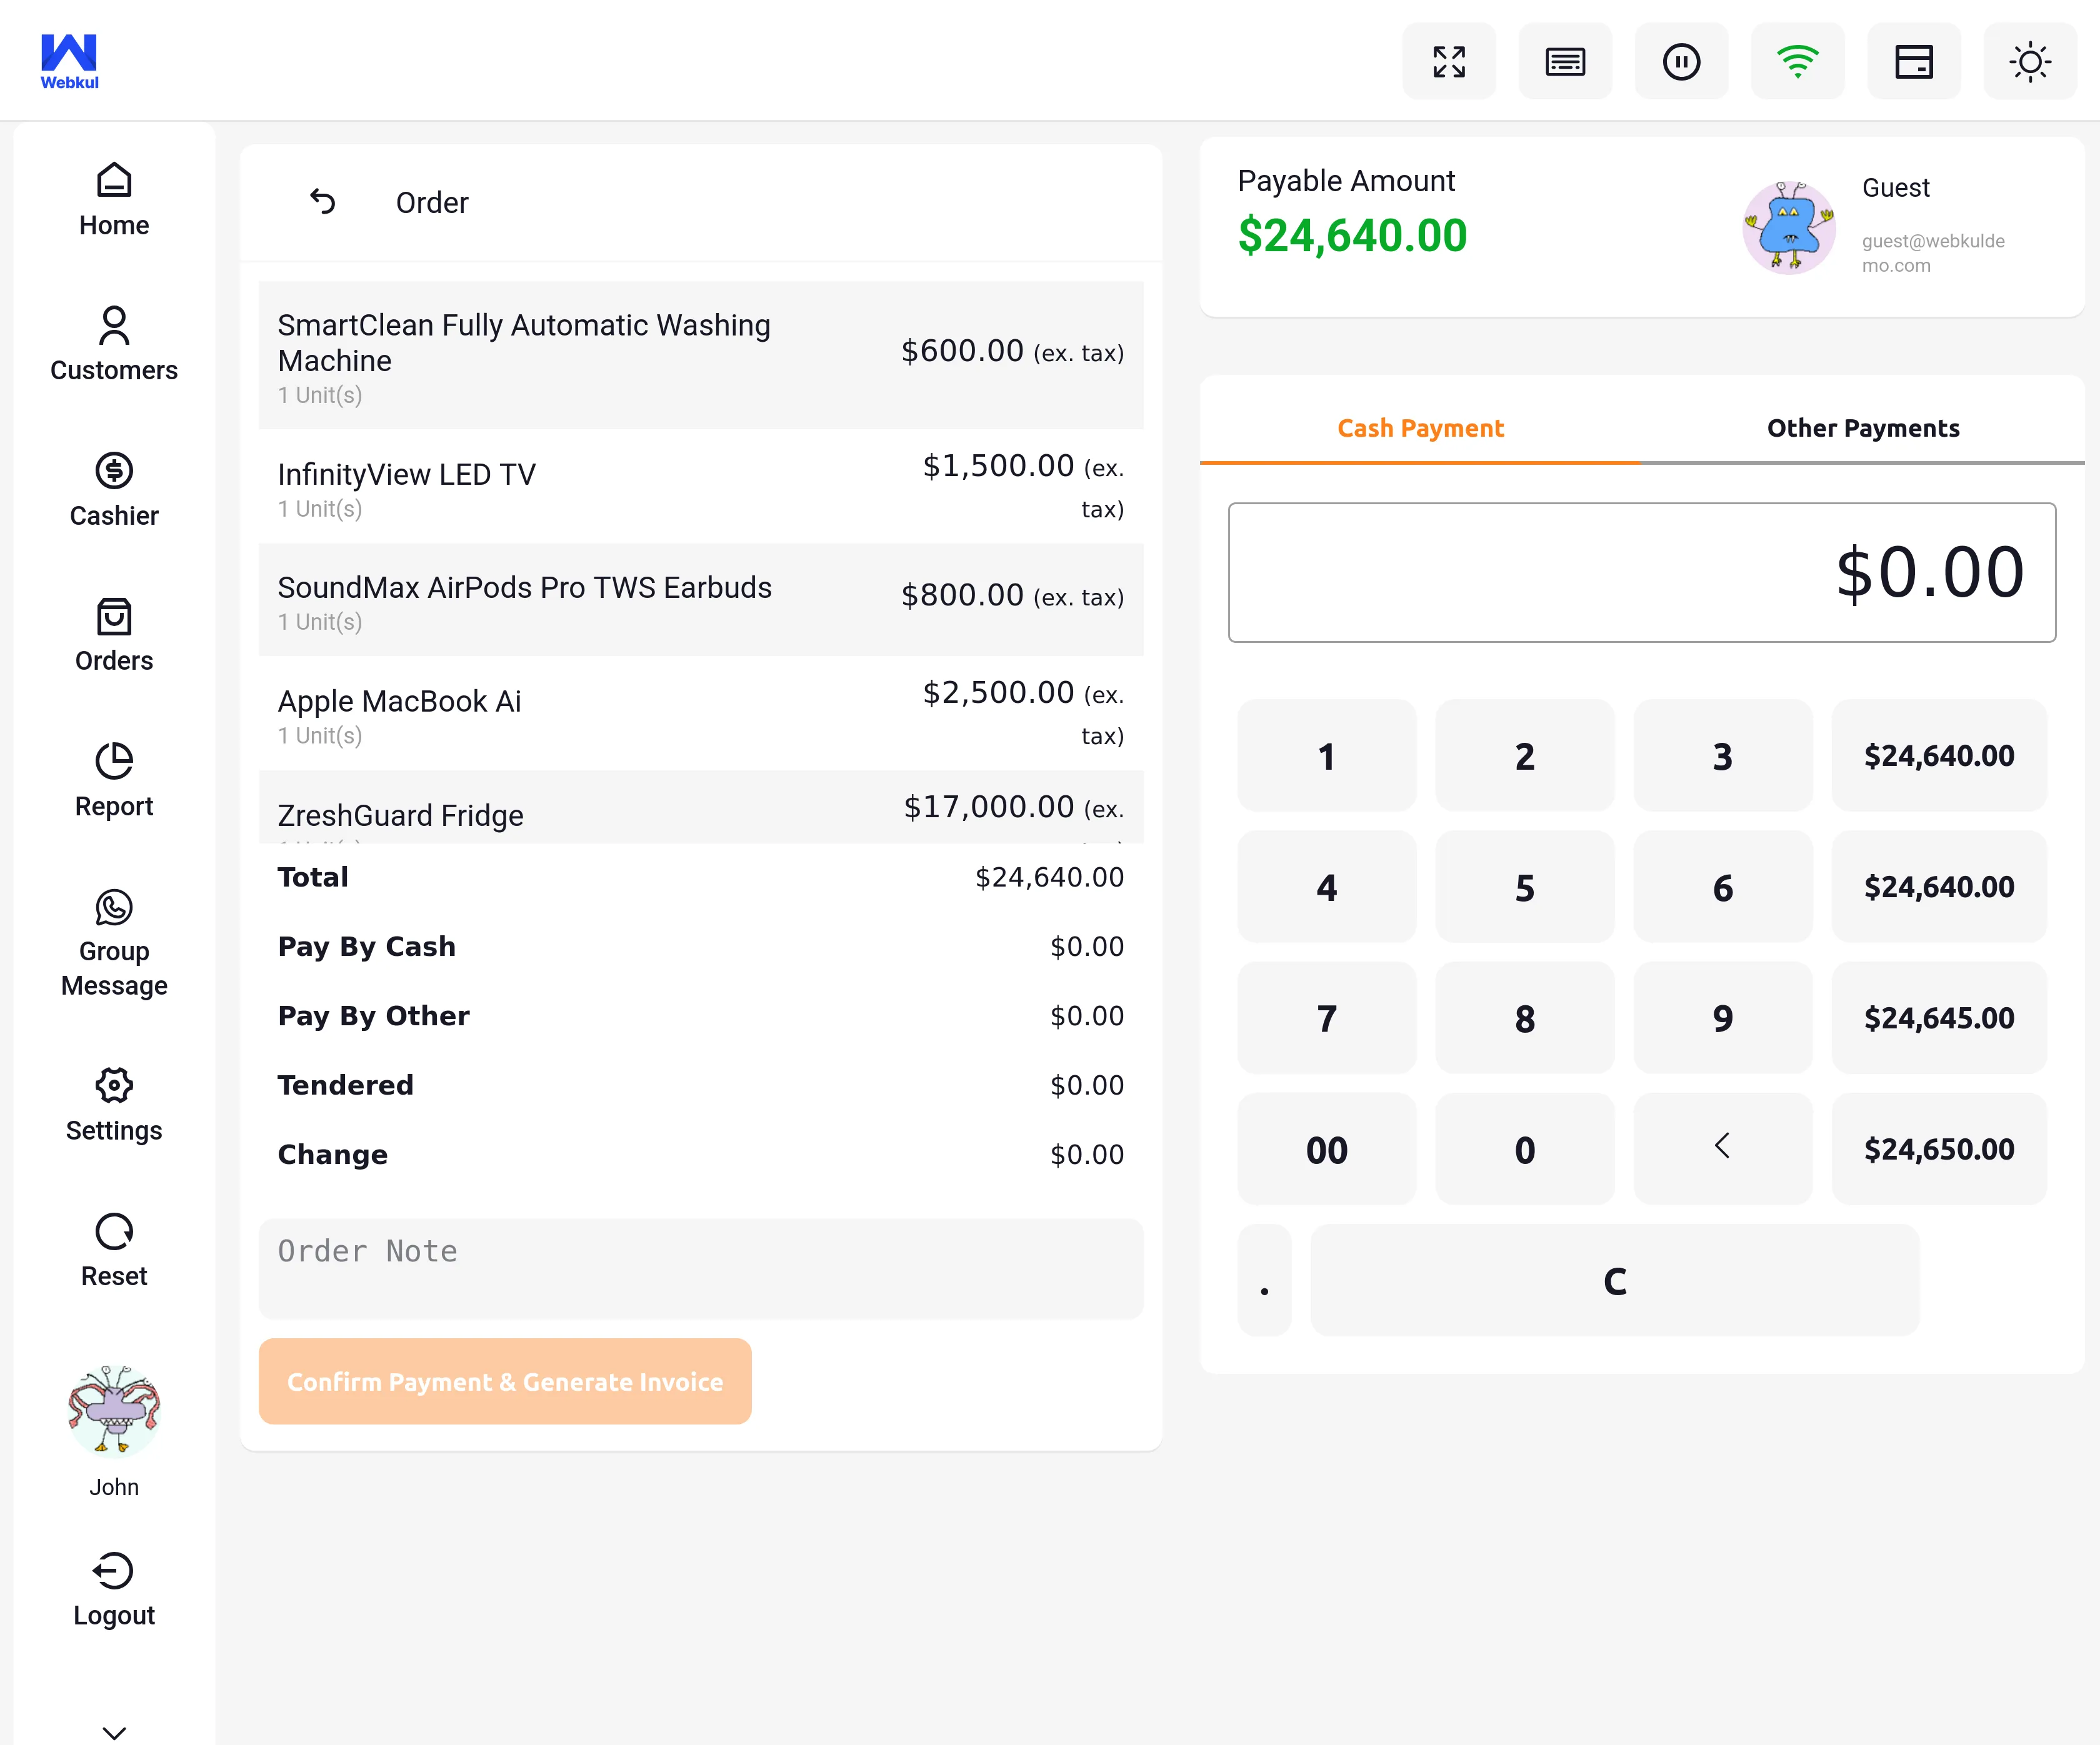Open Customers in sidebar
This screenshot has width=2100, height=1745.
click(114, 345)
